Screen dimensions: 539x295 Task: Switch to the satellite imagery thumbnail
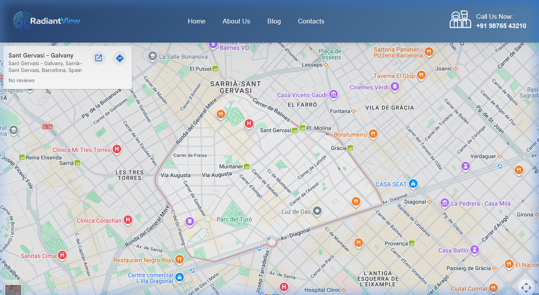point(13,289)
